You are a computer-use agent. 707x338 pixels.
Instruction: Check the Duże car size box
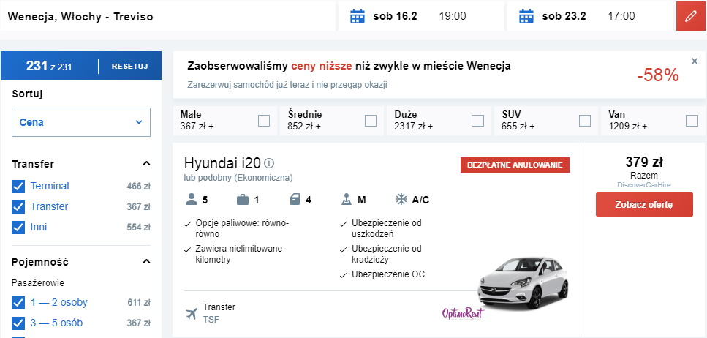(x=477, y=121)
